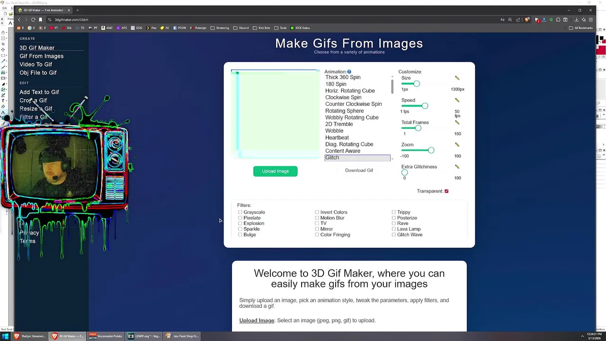
Task: Click the browser address bar URL
Action: [x=71, y=19]
